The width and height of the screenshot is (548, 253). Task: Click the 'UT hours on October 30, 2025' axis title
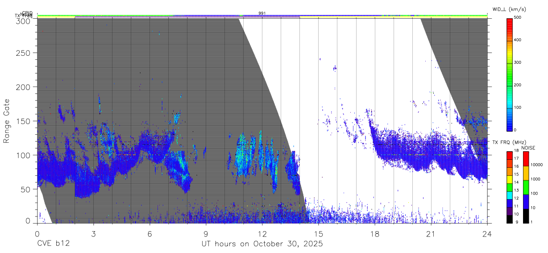click(262, 244)
